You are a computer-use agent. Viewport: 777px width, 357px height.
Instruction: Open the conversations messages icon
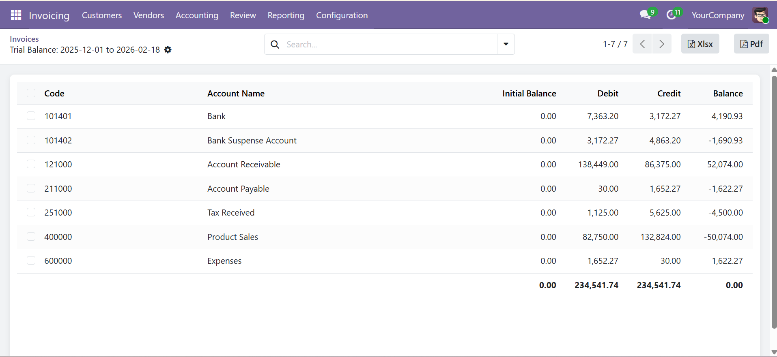click(645, 15)
